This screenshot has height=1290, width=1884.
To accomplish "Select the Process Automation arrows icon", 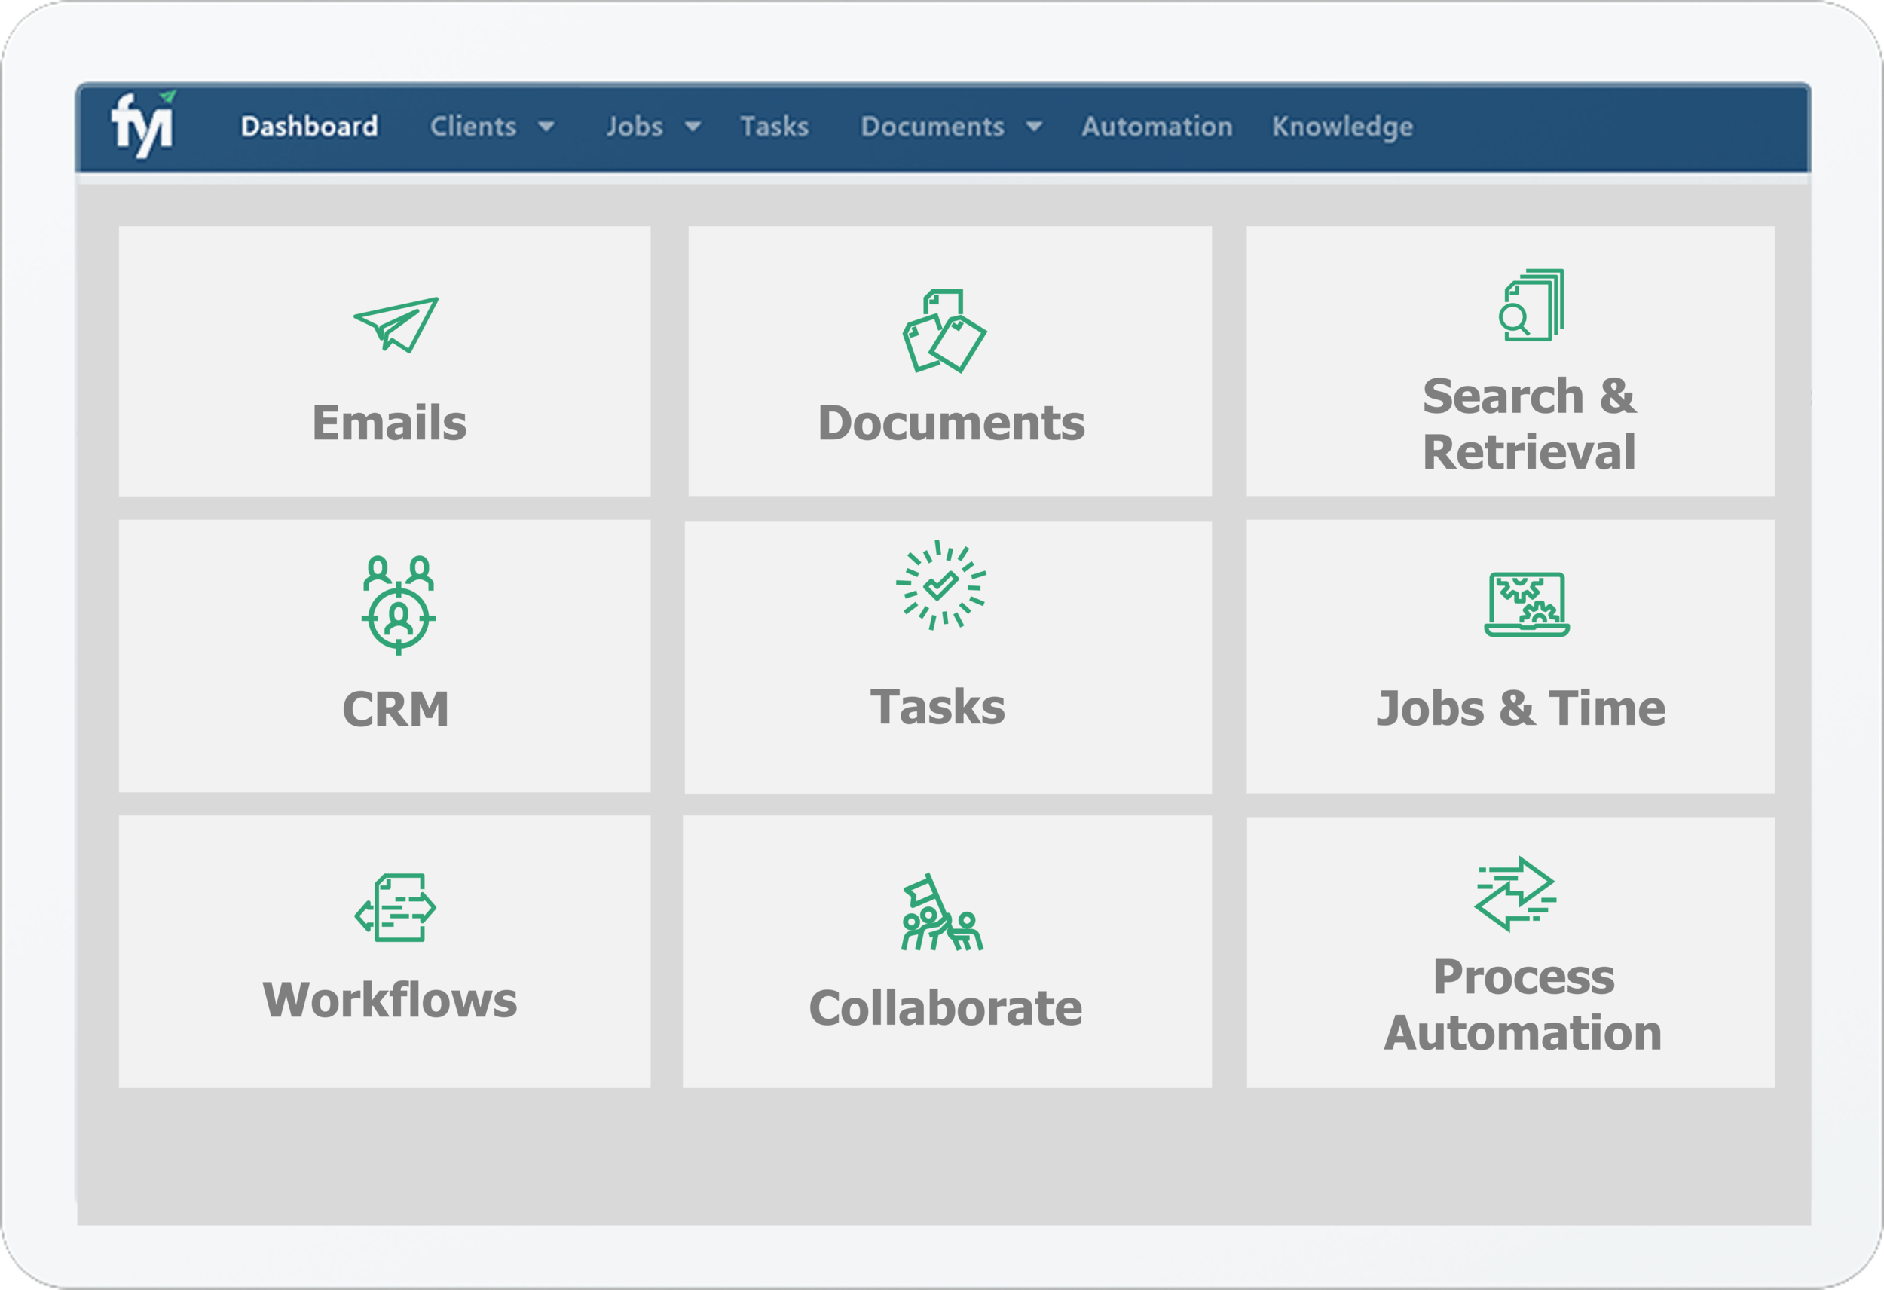I will tap(1512, 893).
